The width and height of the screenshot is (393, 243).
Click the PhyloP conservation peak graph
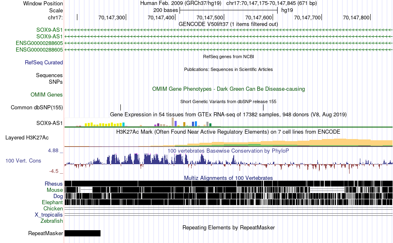point(228,163)
